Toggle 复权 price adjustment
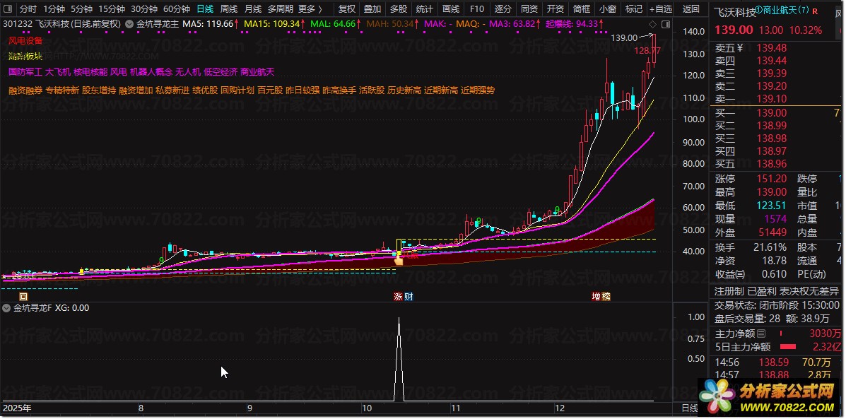 346,8
